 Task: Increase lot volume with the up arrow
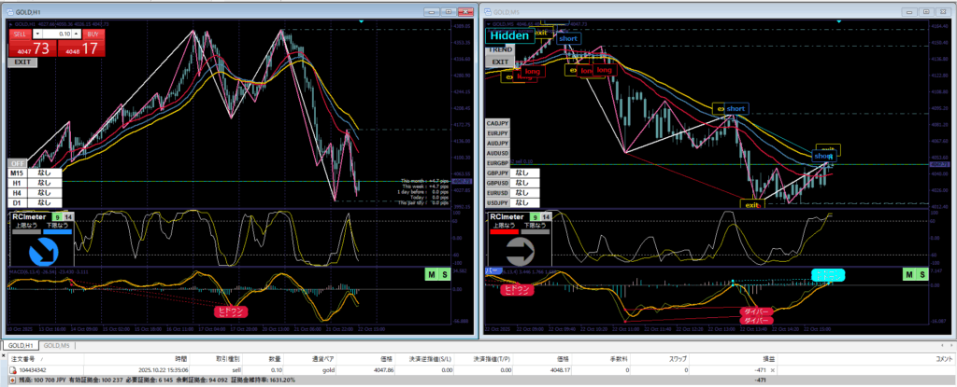click(x=74, y=34)
